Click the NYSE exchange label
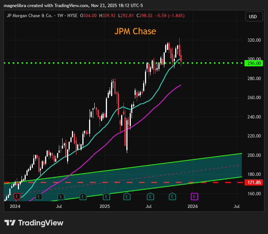The width and height of the screenshot is (268, 234). pos(72,16)
